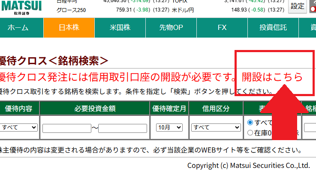Viewport: 316px width, 179px height.
Task: Go to the 先物OP tab
Action: point(171,28)
